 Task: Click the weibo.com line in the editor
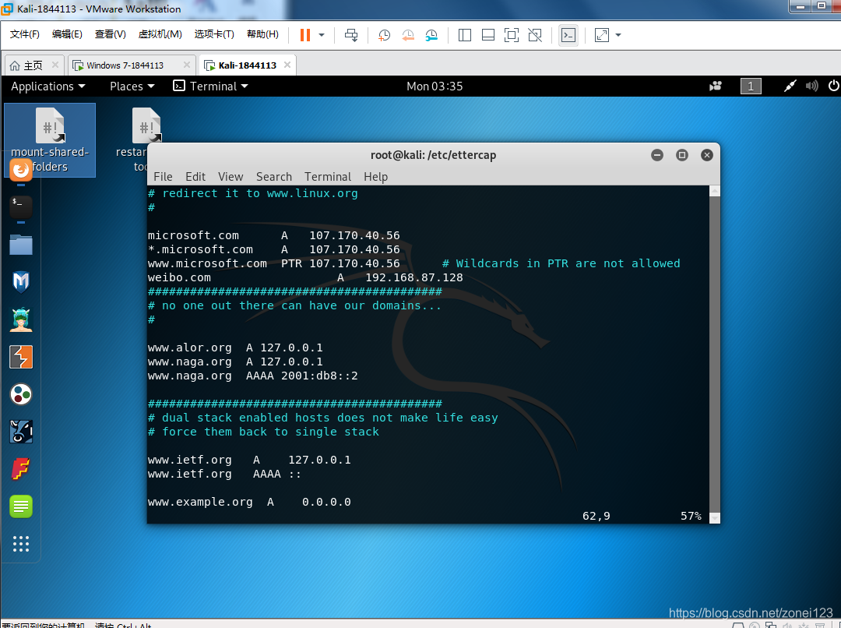[305, 277]
